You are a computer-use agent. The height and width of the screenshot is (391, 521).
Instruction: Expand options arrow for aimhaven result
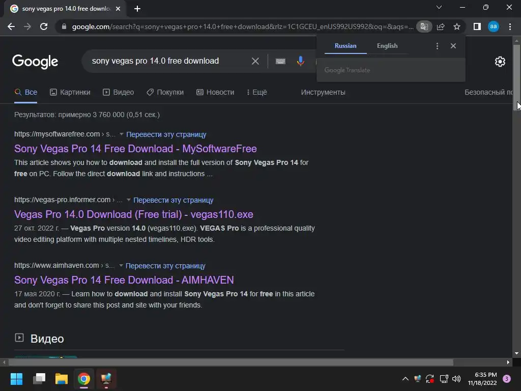[x=121, y=266]
